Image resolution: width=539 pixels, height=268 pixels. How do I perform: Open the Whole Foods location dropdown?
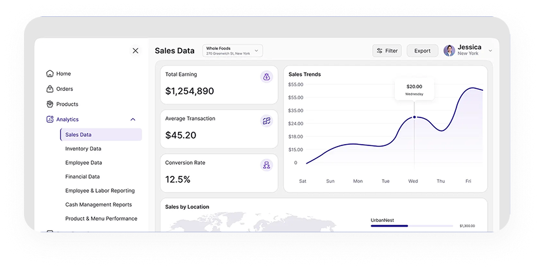point(232,51)
